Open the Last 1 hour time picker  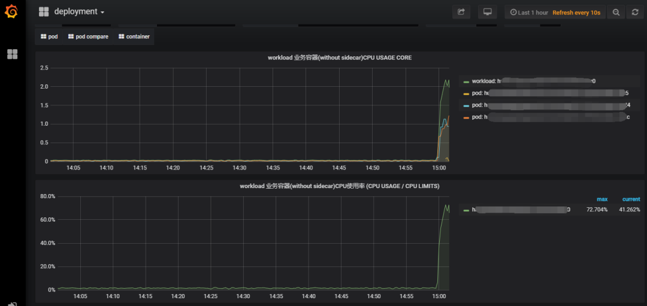tap(528, 12)
